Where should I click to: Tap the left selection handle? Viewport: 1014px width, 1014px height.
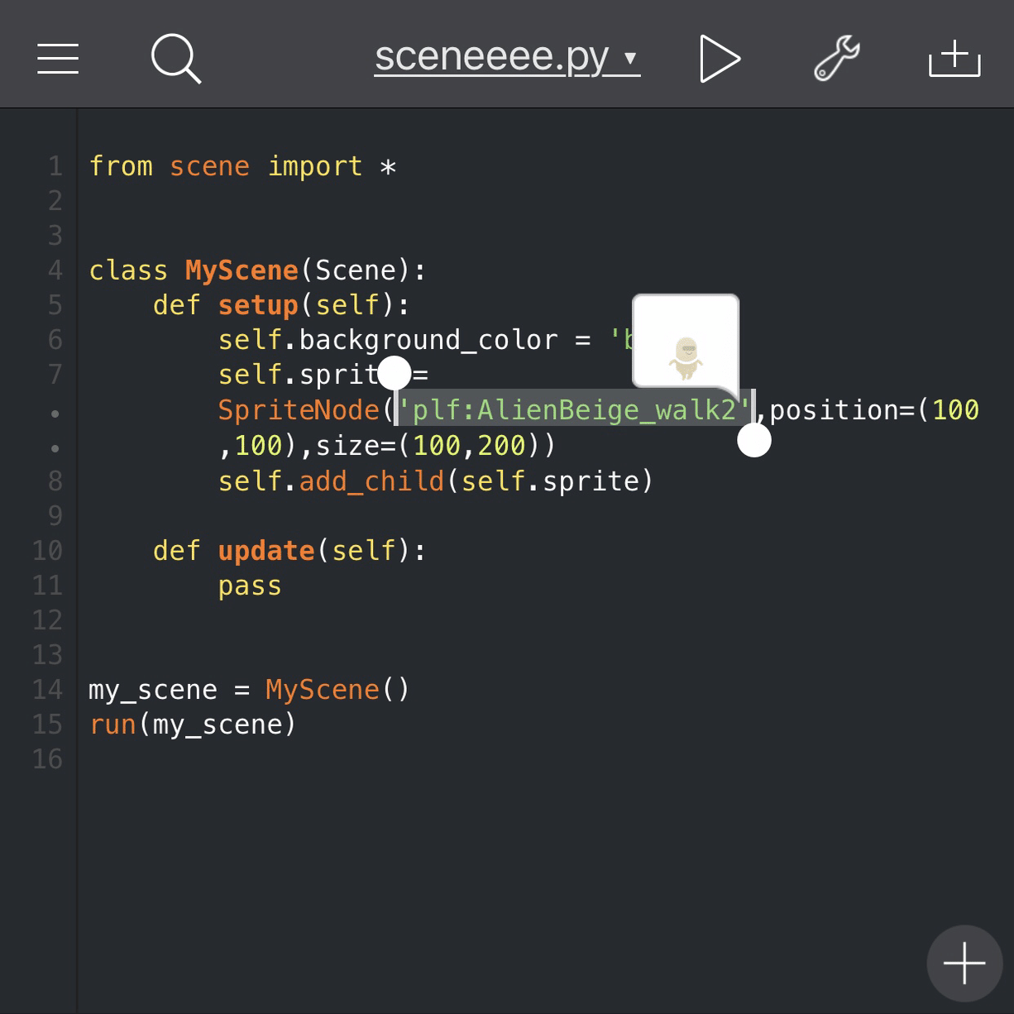point(396,374)
